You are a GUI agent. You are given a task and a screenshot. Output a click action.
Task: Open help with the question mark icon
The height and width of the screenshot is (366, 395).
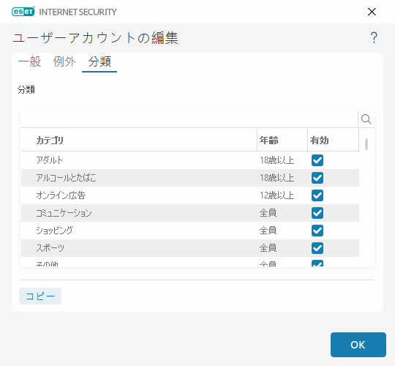click(374, 38)
